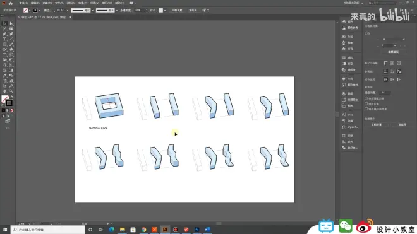Select the Selection tool arrow

pyautogui.click(x=4, y=23)
